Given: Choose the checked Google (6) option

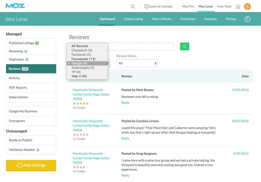Looking at the screenshot, I should (87, 63).
